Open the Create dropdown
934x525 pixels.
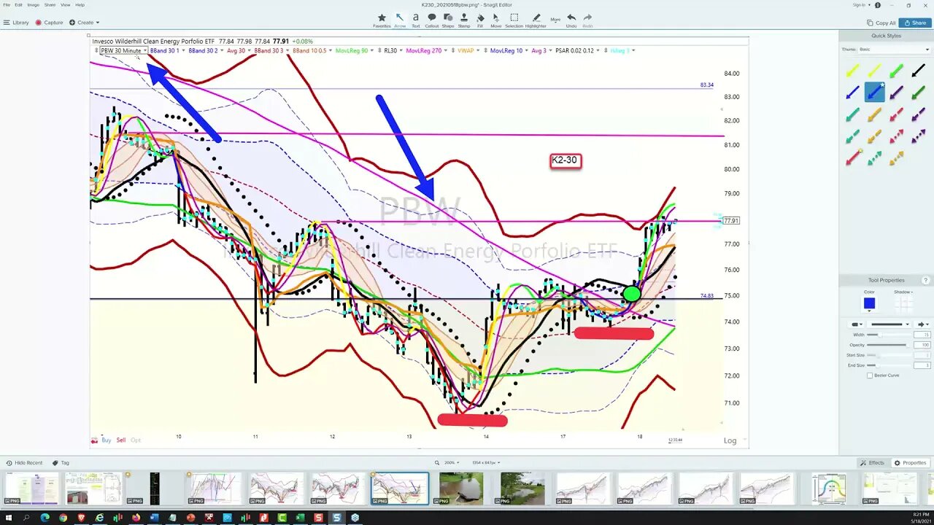coord(85,23)
